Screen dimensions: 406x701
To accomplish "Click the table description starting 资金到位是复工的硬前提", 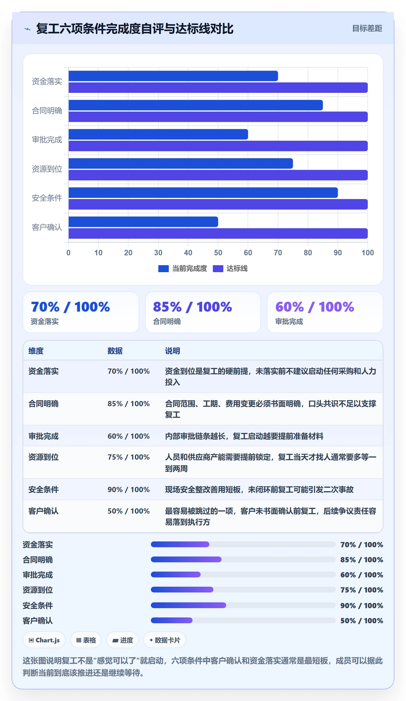I will 271,377.
